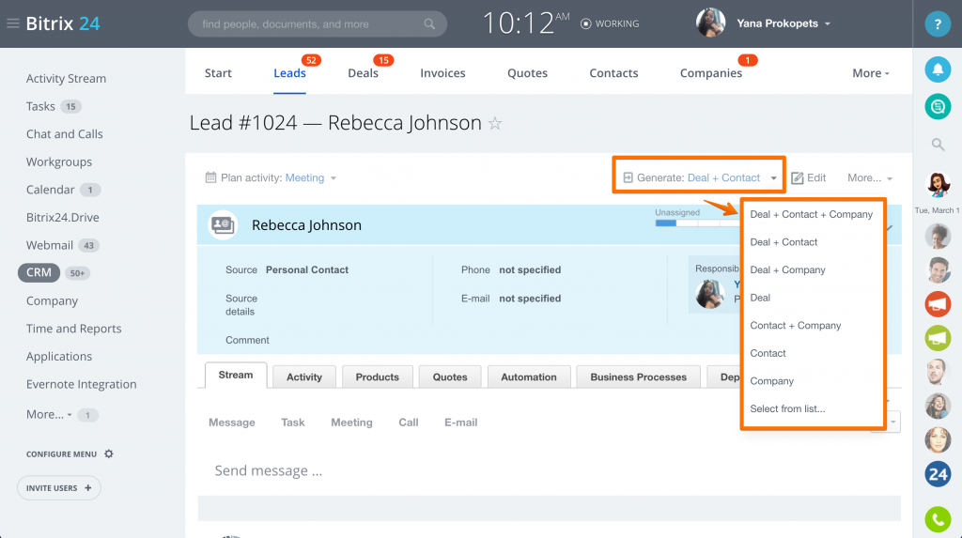Screen dimensions: 962x538
Task: Expand the More... dropdown beside Edit
Action: click(x=870, y=177)
